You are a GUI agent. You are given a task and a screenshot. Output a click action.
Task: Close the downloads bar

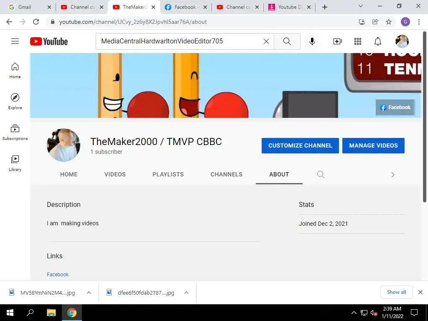pos(420,292)
